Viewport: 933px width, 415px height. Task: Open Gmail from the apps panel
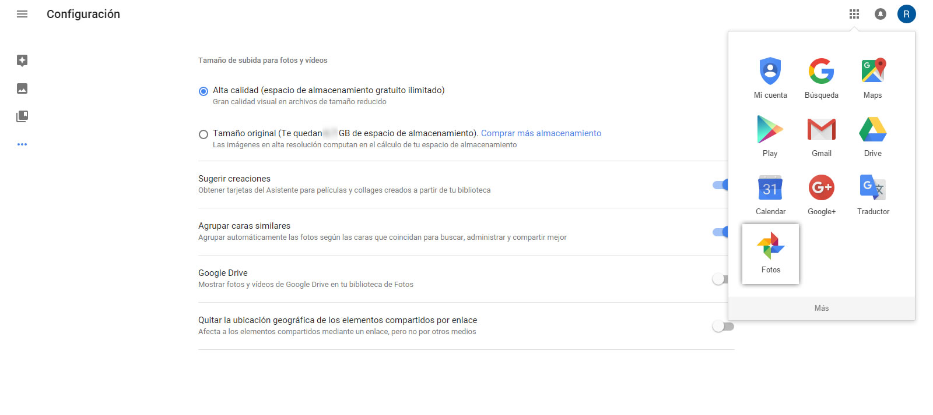coord(821,136)
